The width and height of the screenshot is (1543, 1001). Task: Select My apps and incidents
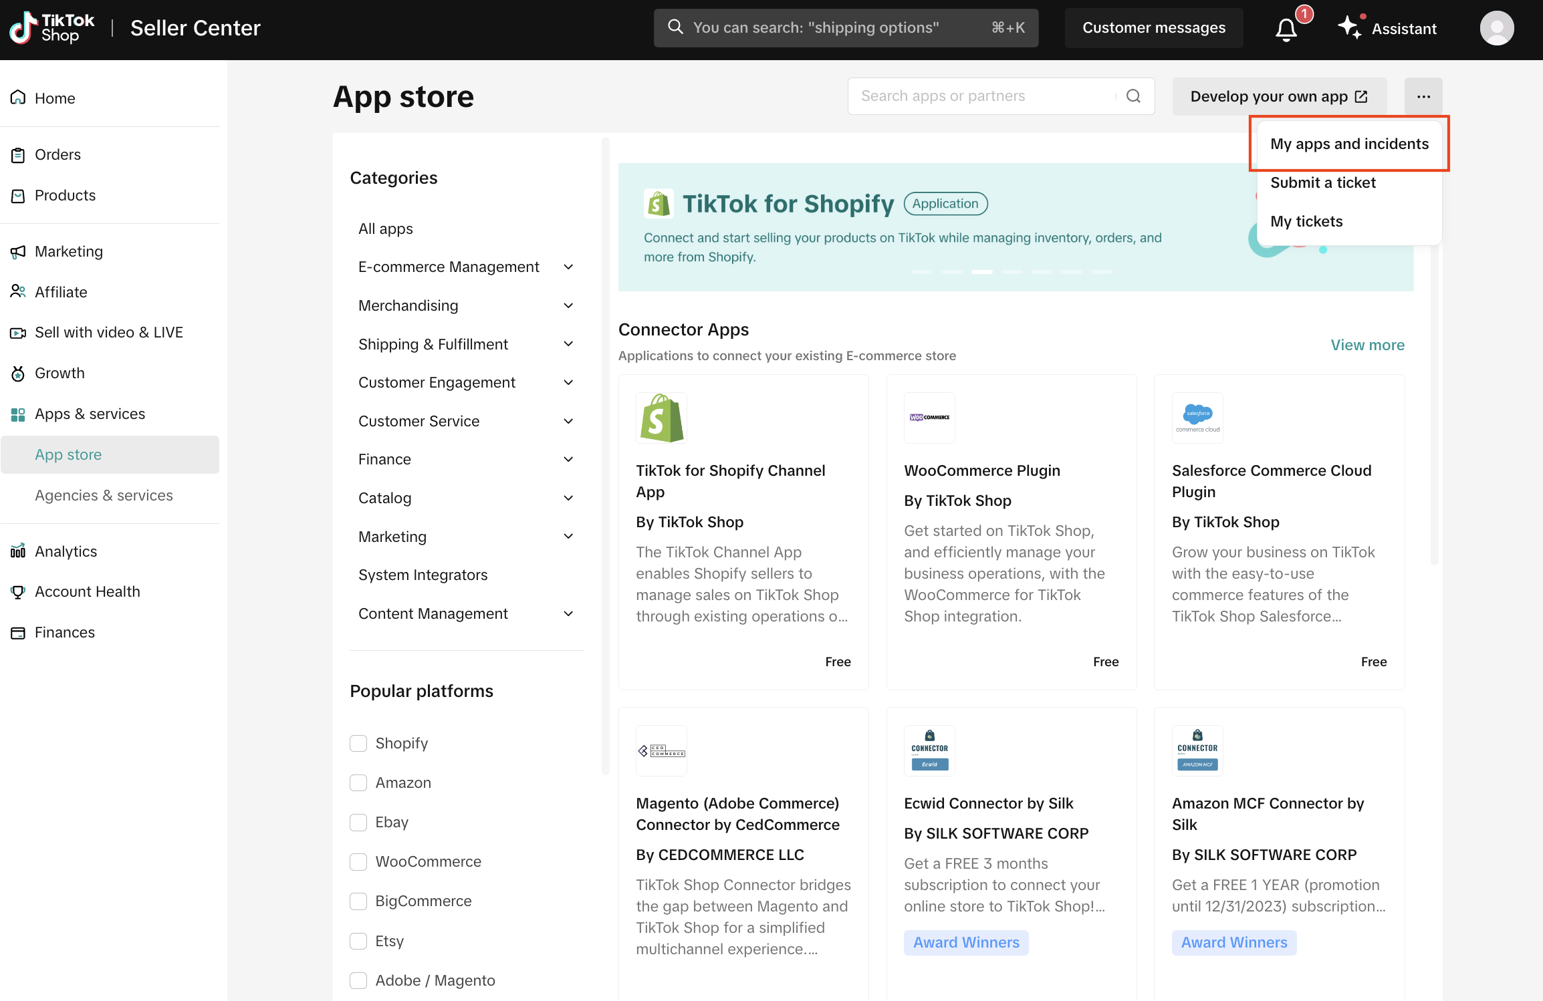(1349, 144)
